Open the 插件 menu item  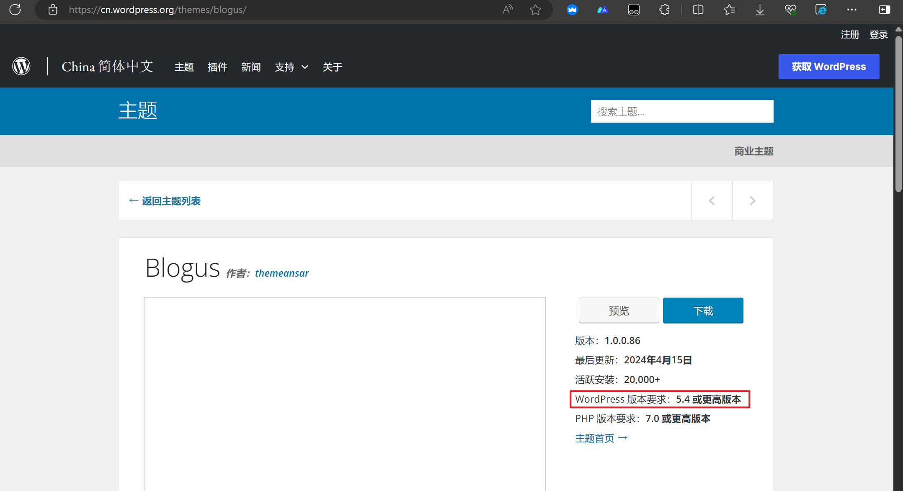[x=217, y=67]
